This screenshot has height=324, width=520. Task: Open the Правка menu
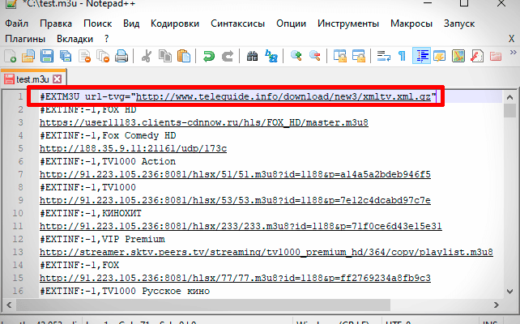coord(56,23)
